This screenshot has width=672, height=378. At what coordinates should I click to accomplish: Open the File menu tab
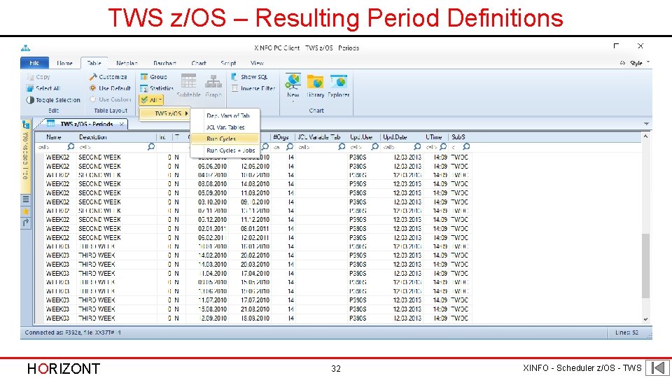(x=34, y=63)
